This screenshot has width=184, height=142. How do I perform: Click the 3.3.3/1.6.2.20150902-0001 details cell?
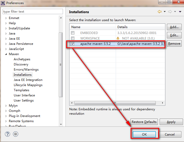(x=137, y=33)
